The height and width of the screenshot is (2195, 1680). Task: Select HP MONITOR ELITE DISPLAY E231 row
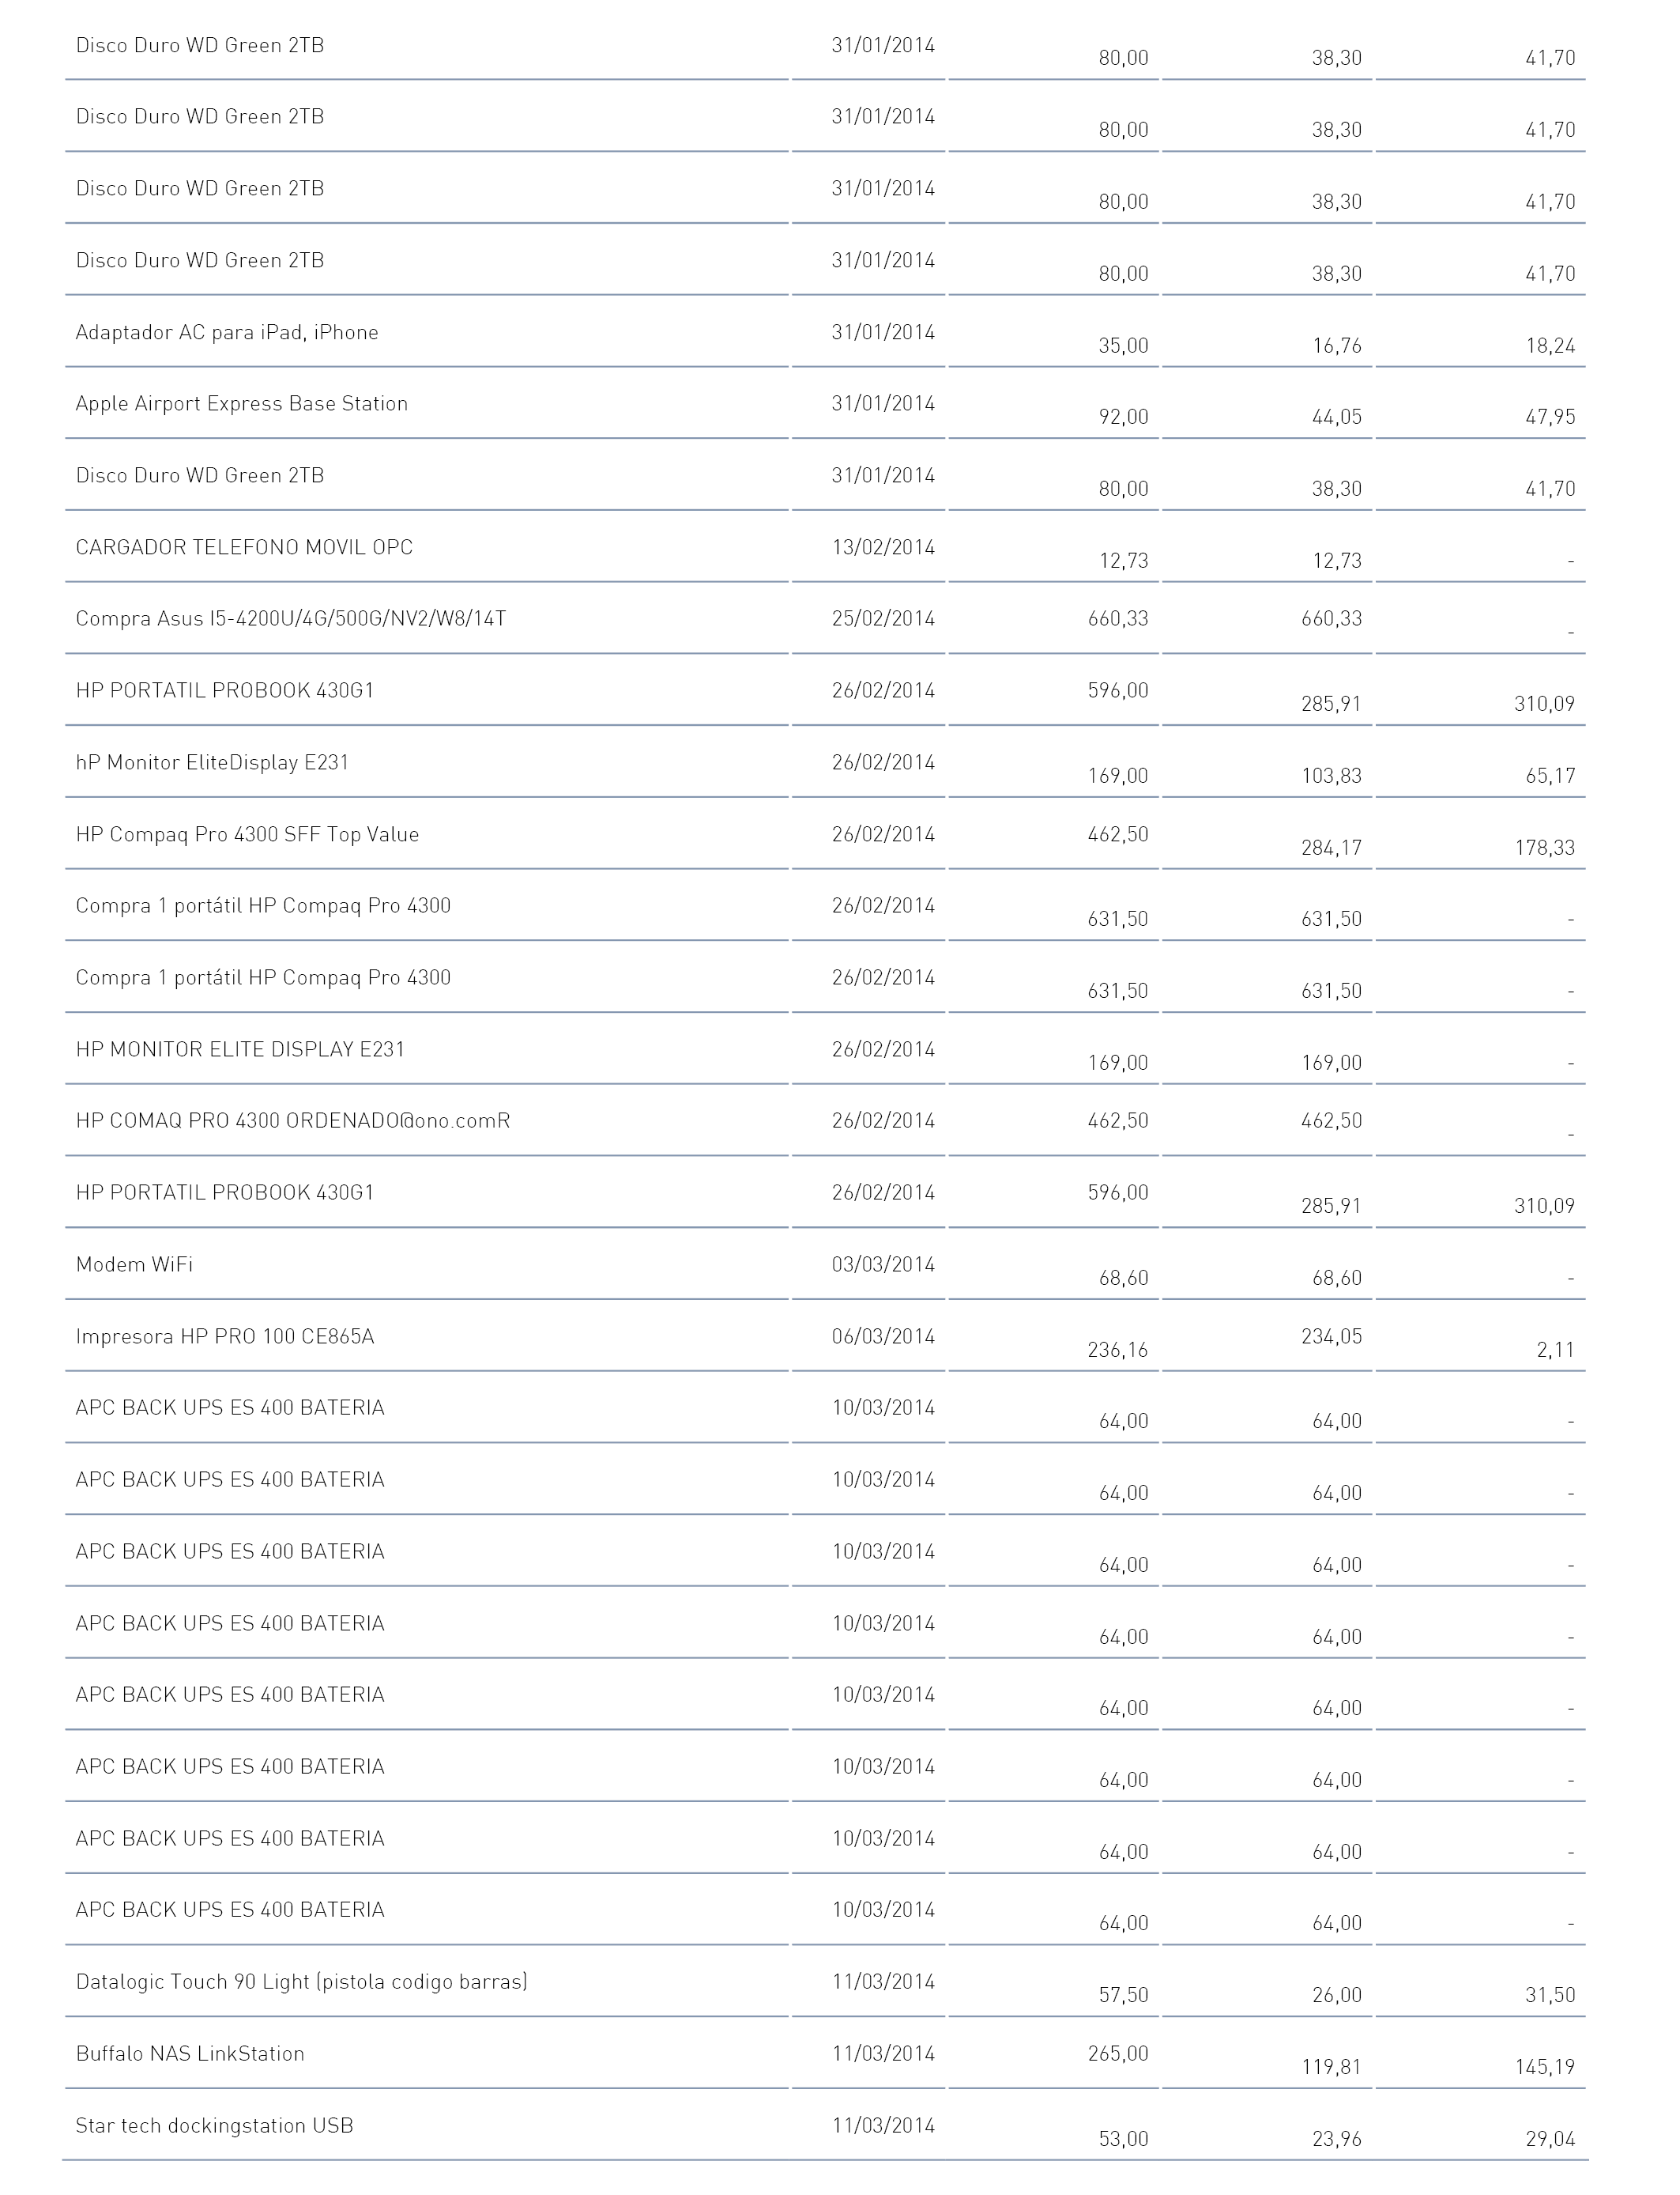click(825, 1048)
